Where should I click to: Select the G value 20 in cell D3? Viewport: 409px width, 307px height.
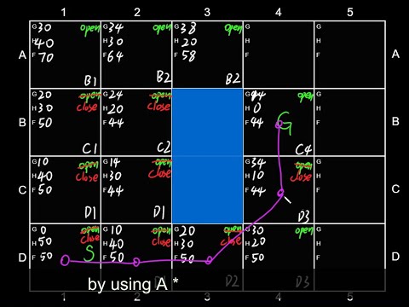point(188,231)
